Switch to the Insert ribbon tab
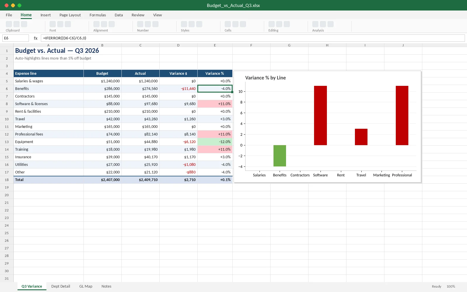This screenshot has height=292, width=467. [x=46, y=15]
